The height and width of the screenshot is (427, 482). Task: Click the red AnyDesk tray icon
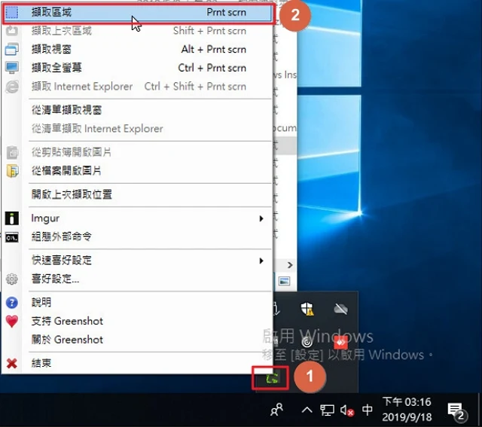click(340, 342)
